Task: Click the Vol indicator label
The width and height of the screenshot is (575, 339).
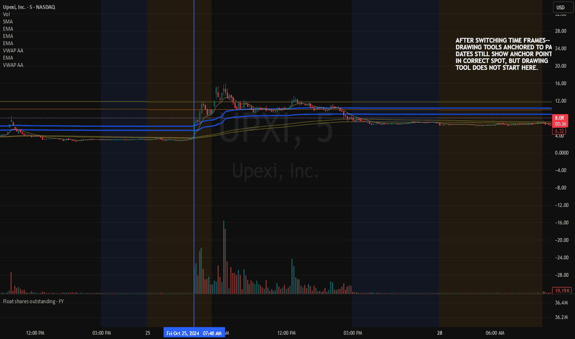Action: pyautogui.click(x=6, y=14)
